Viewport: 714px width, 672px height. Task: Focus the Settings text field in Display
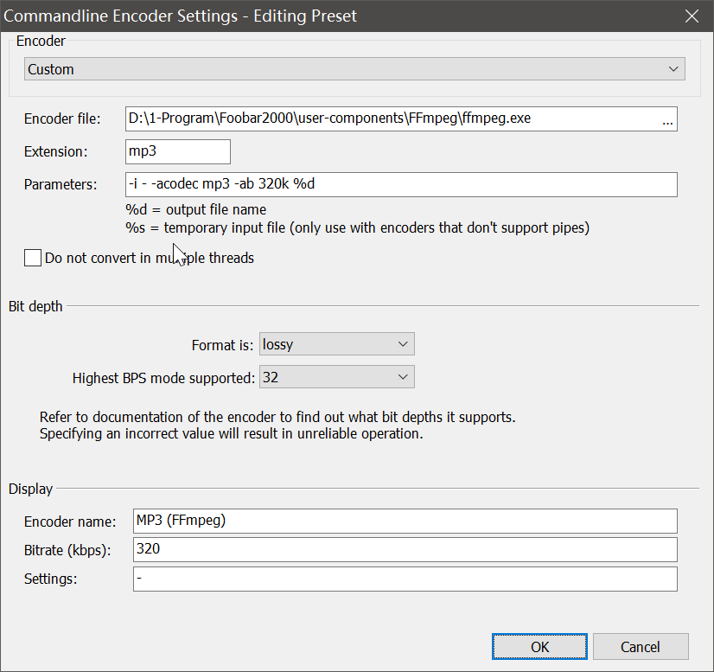point(405,579)
